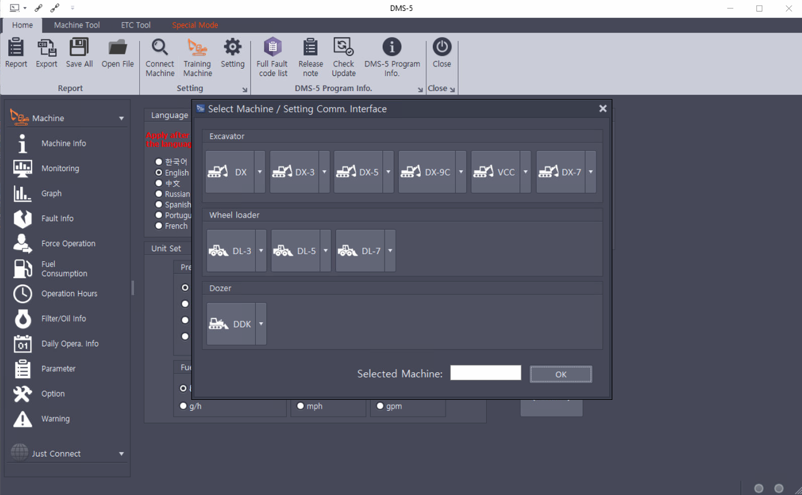
Task: Click the Selected Machine input field
Action: pos(485,373)
